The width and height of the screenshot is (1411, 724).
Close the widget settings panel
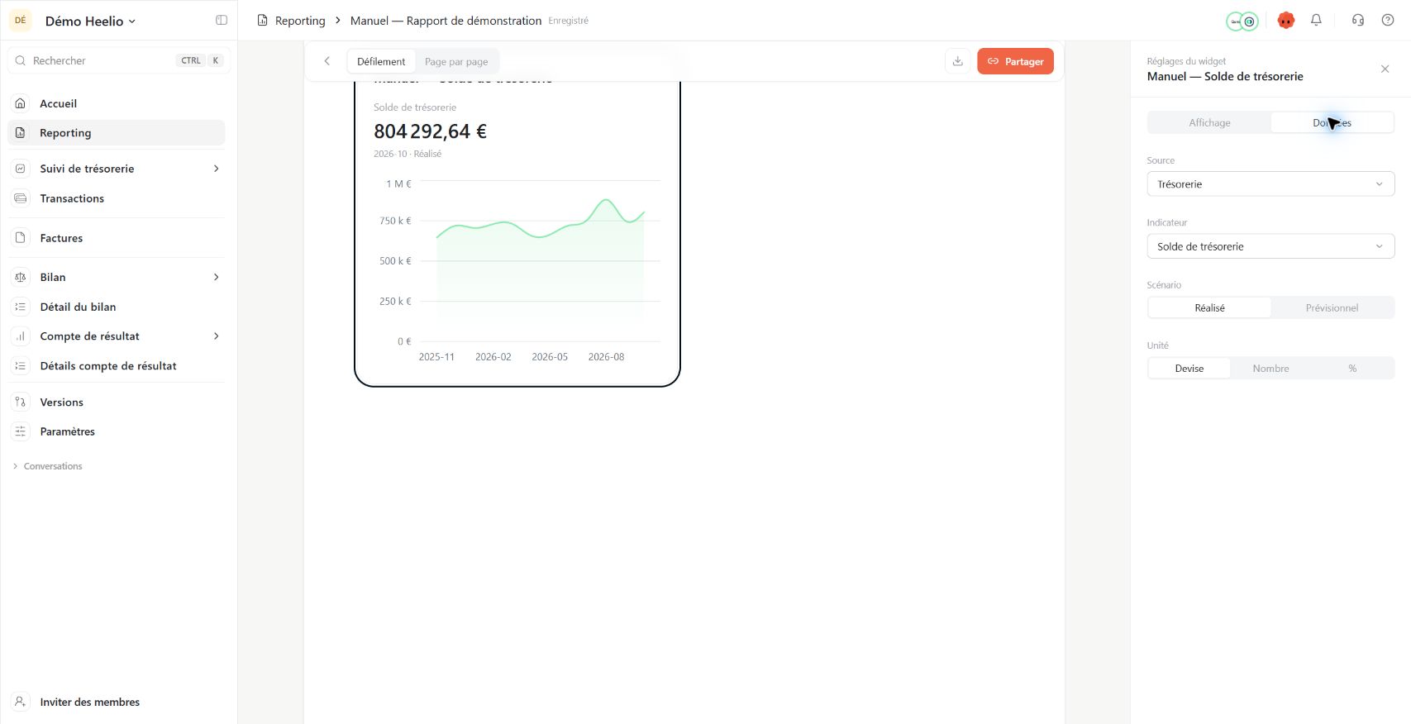pyautogui.click(x=1385, y=69)
